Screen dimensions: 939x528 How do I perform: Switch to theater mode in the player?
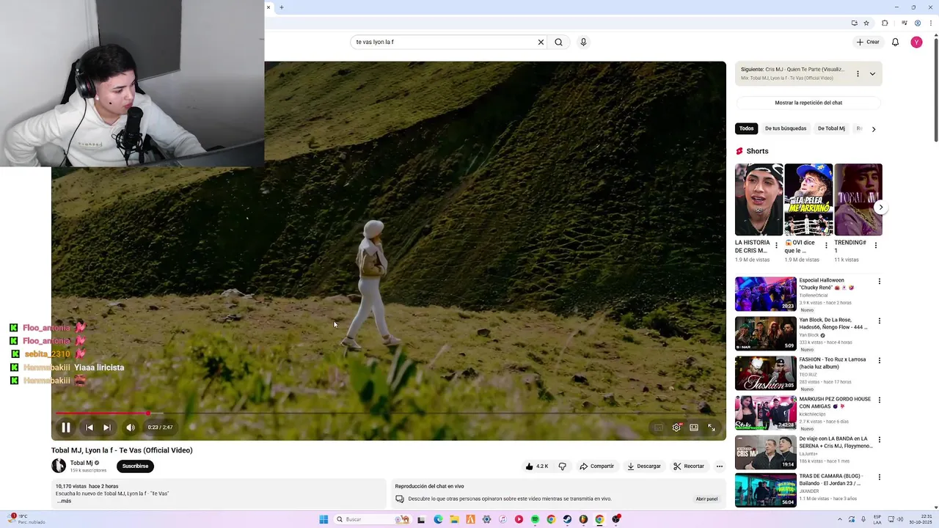point(694,428)
